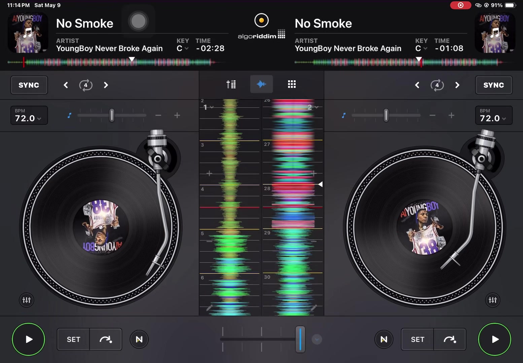Open the algoriddim grid menu icon
Image resolution: width=523 pixels, height=363 pixels.
click(x=281, y=34)
